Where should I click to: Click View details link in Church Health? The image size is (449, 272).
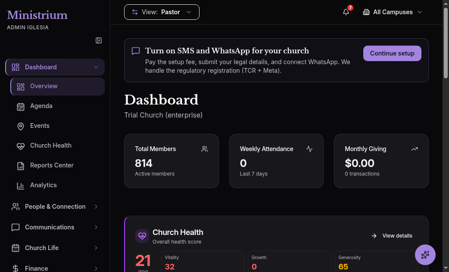(392, 236)
